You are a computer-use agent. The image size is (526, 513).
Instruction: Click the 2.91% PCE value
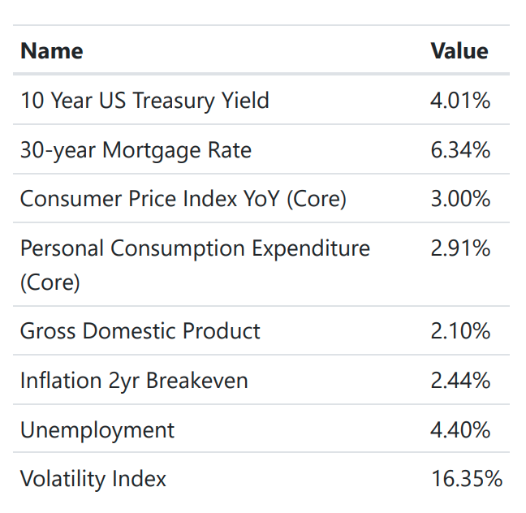pyautogui.click(x=460, y=248)
